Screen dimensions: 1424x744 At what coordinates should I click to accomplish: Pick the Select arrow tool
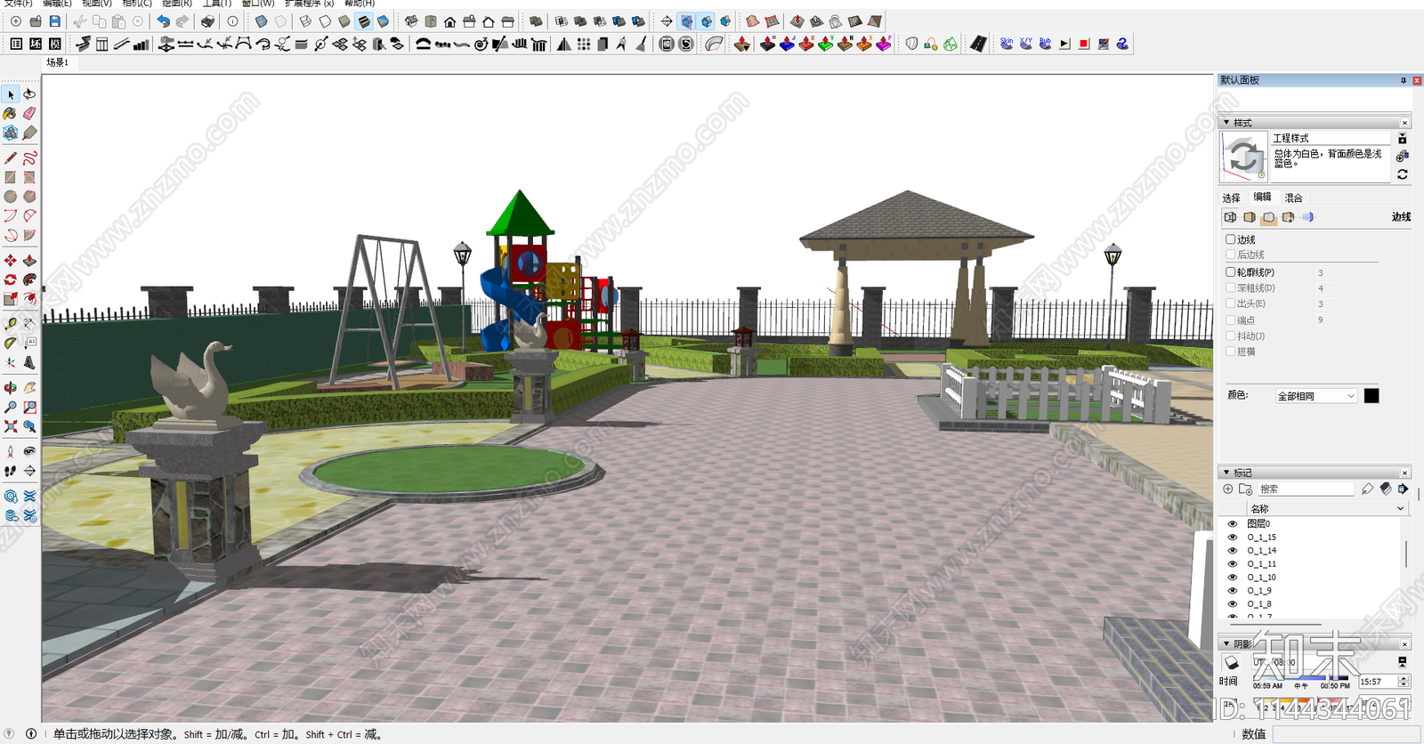tap(11, 94)
